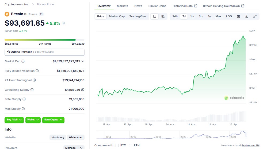Go to Cryptocurrencies breadcrumb
The image size is (271, 149).
tap(16, 5)
